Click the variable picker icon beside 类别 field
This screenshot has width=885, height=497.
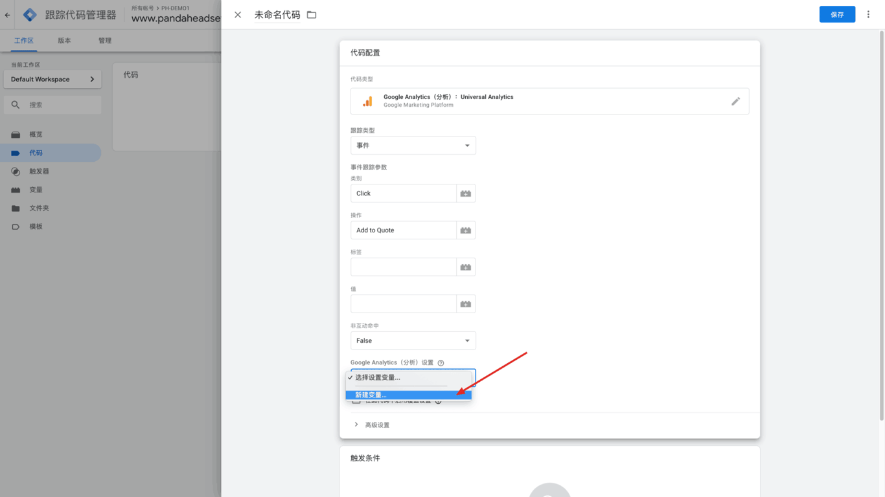465,193
